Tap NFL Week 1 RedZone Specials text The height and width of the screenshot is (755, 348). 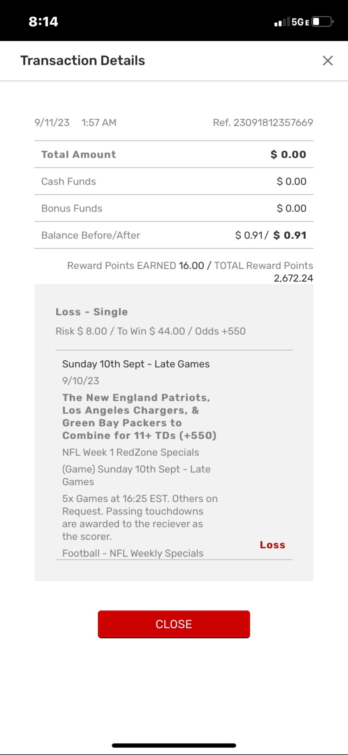coord(130,452)
